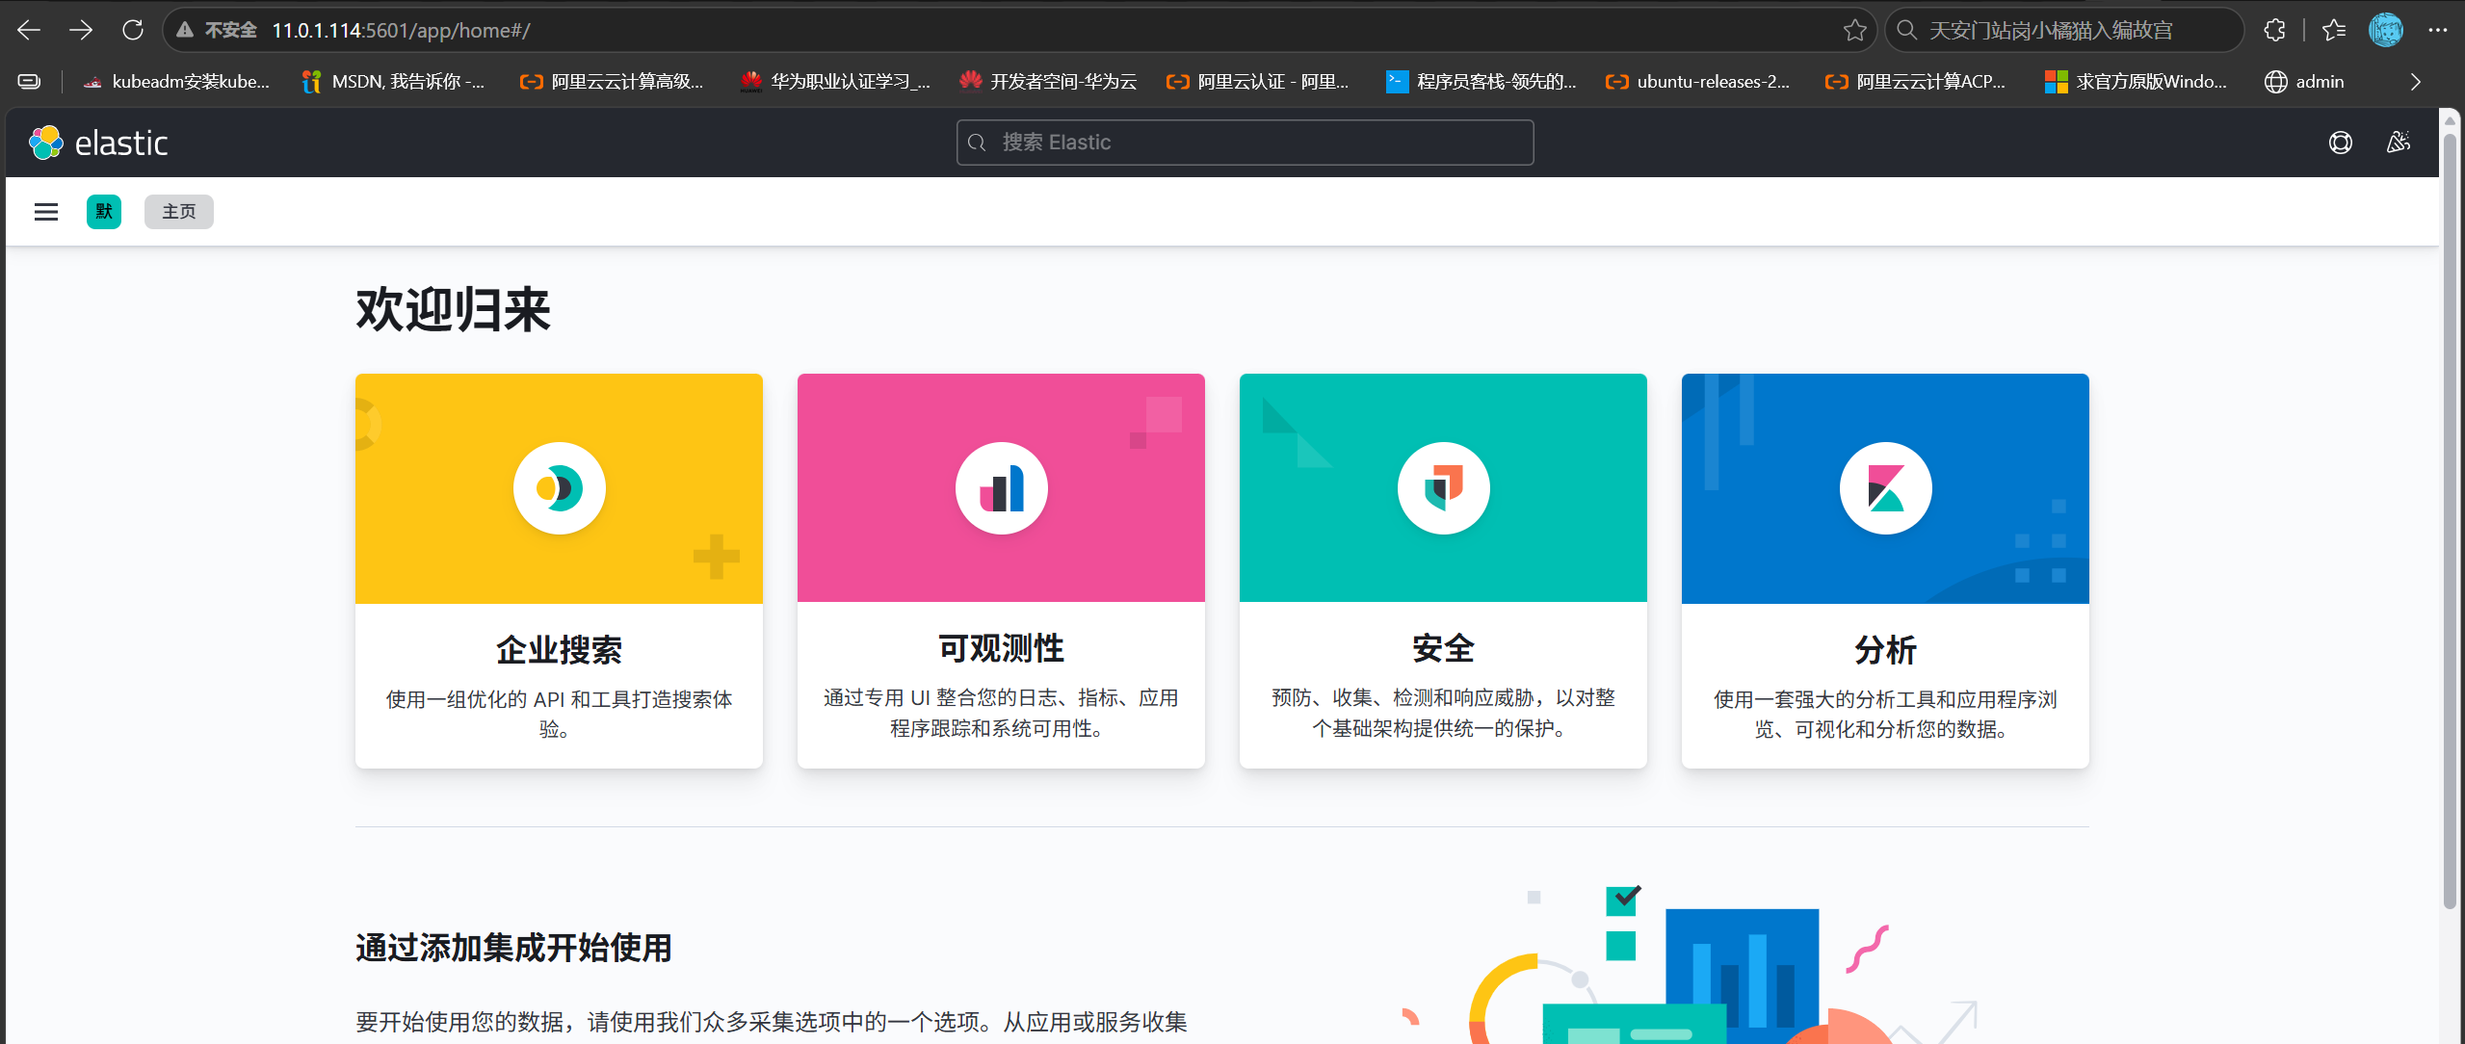Open the newsfeed celebration icon
Viewport: 2465px width, 1044px height.
2399,143
